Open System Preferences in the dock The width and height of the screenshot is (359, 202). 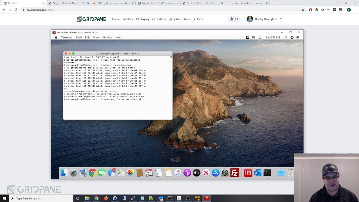[225, 173]
